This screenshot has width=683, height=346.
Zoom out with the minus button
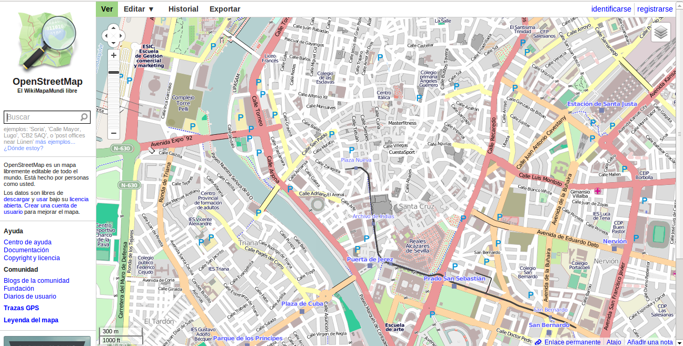[114, 133]
